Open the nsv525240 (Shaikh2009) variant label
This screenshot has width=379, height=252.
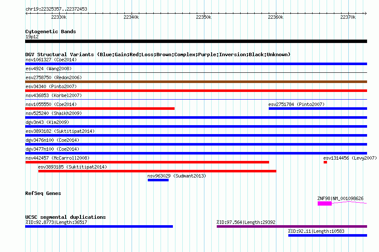click(x=54, y=113)
